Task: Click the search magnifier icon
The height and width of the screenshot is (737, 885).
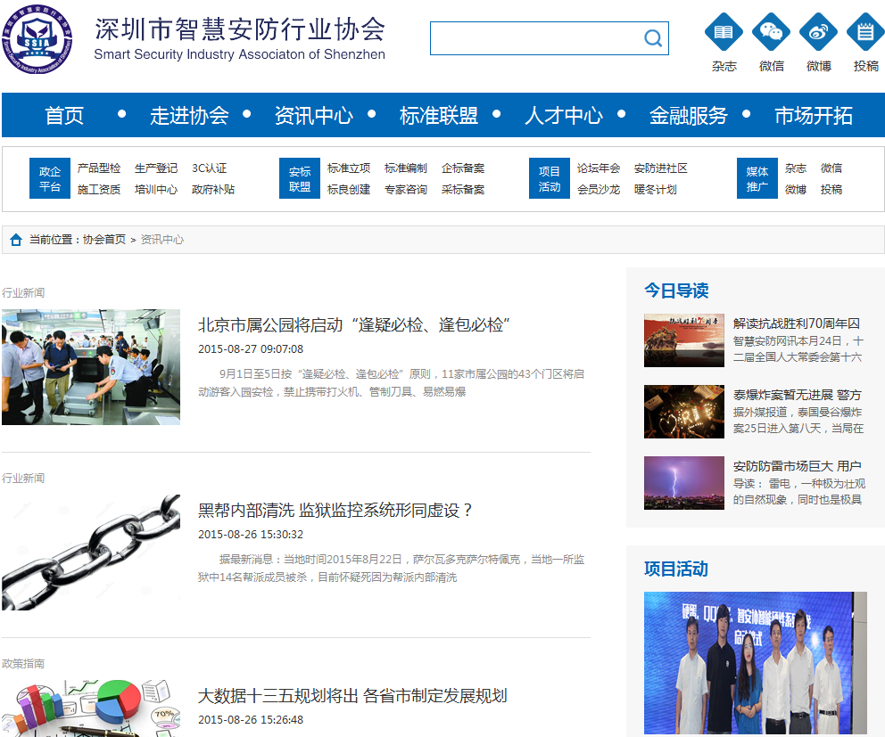Action: [x=653, y=38]
